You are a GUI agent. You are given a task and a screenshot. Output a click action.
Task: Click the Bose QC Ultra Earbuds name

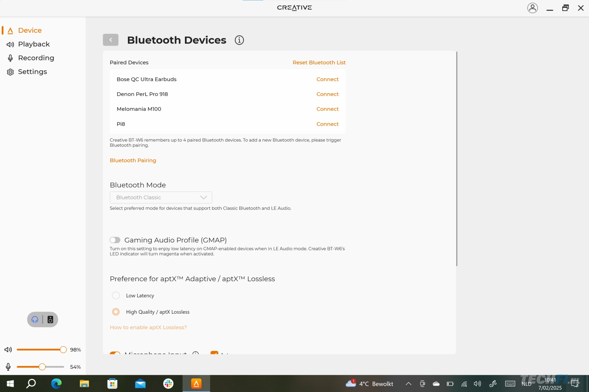coord(146,79)
